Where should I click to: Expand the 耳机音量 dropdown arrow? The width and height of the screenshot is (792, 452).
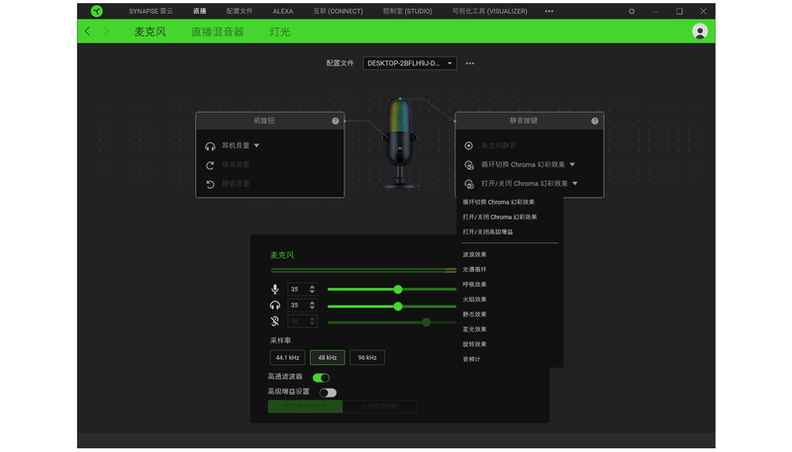coord(256,145)
